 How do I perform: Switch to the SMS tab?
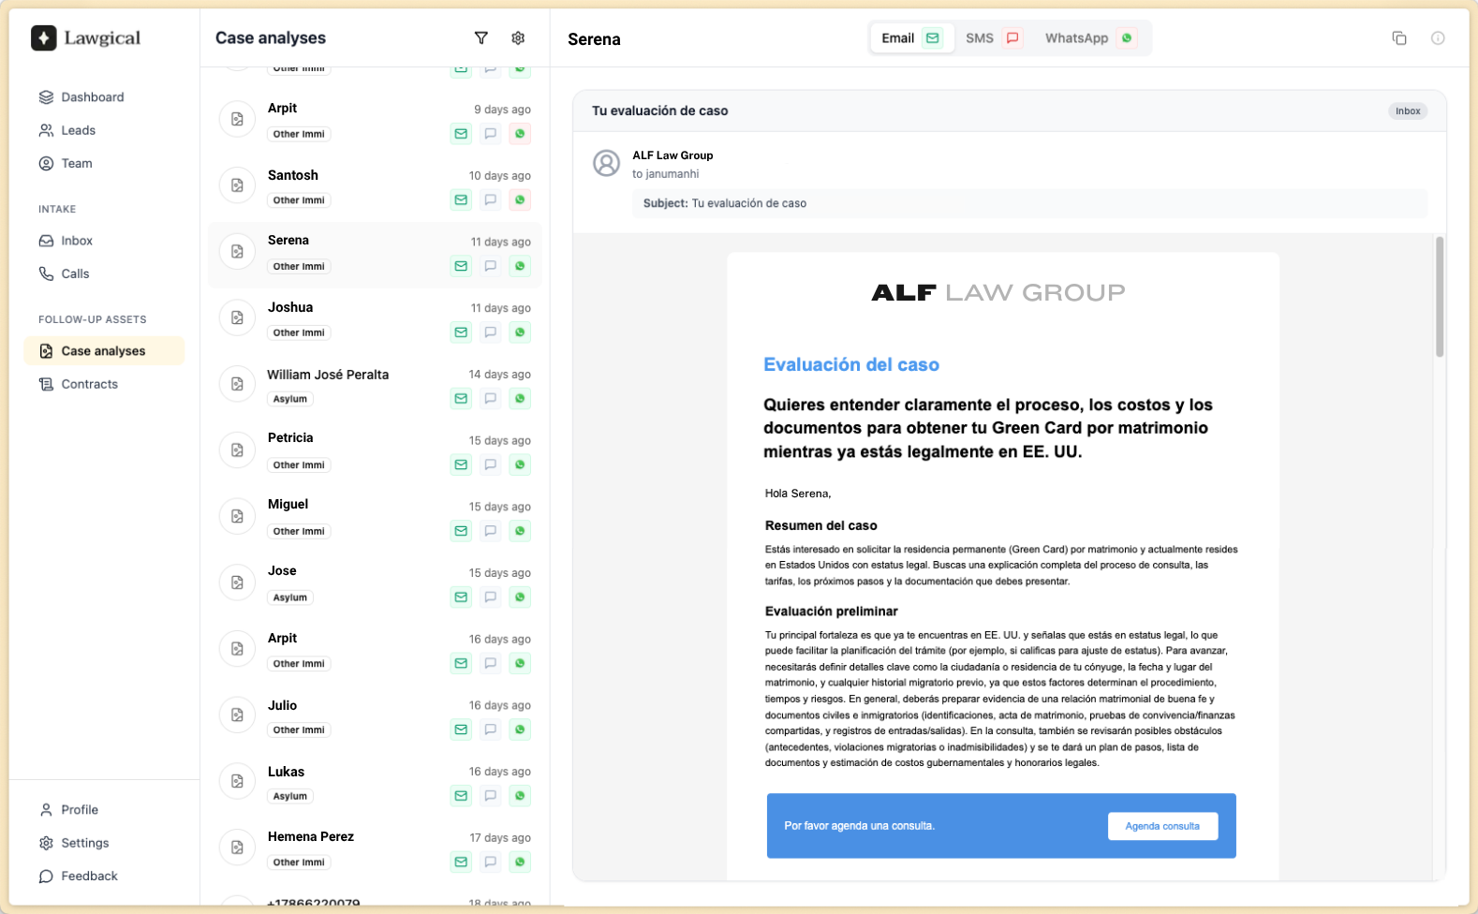992,38
